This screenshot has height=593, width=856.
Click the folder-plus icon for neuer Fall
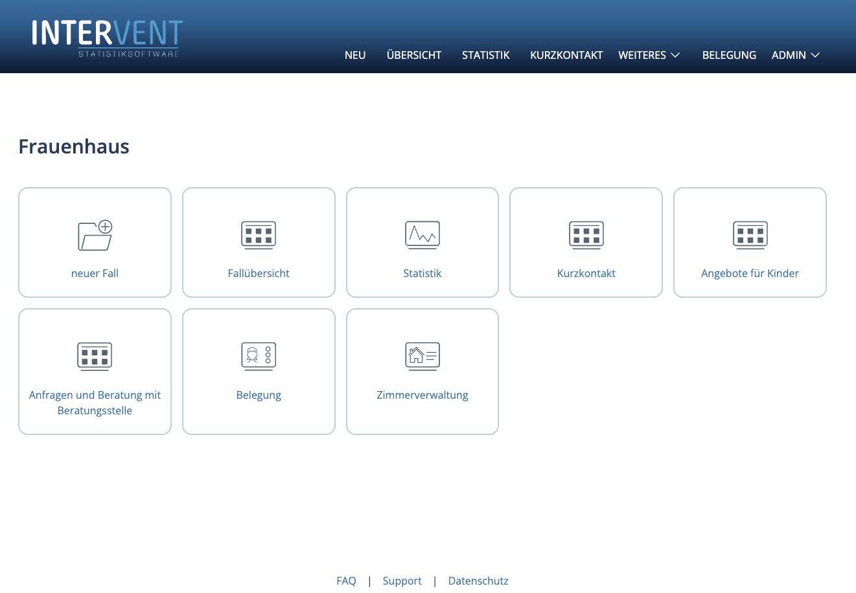point(95,235)
